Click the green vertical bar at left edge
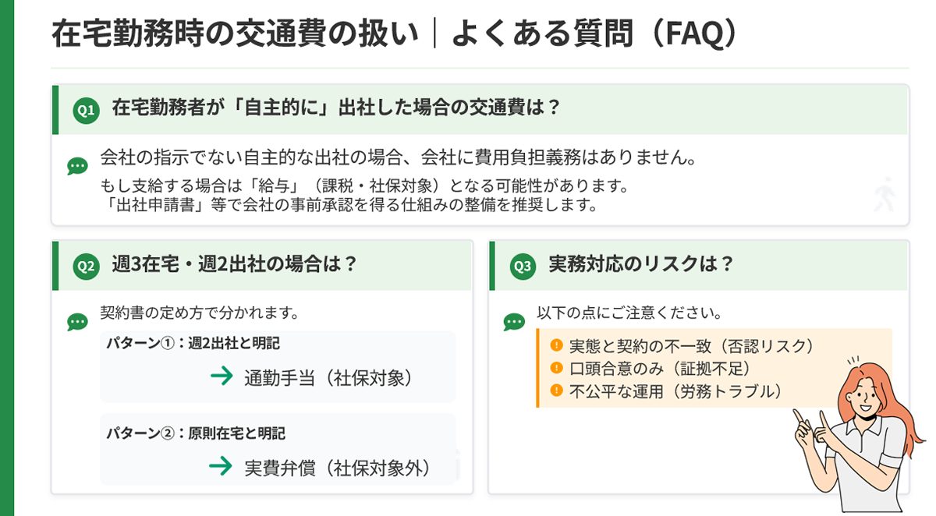 [7, 257]
